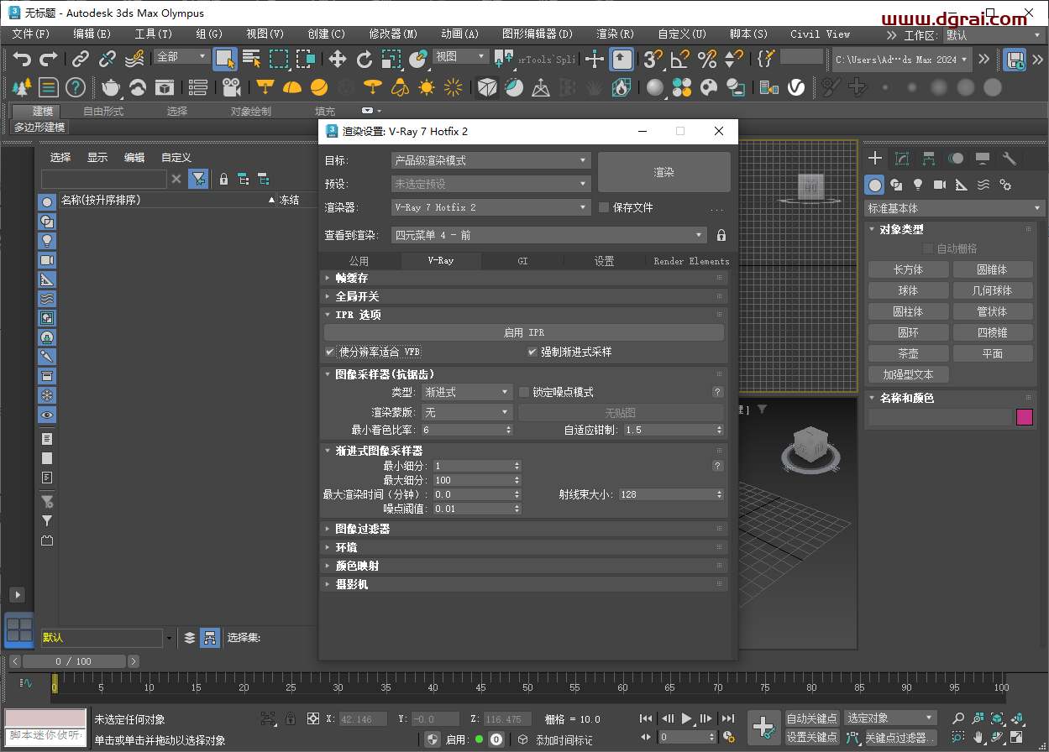The height and width of the screenshot is (752, 1049).
Task: Click the V-Ray logo toolbar icon
Action: [x=795, y=87]
